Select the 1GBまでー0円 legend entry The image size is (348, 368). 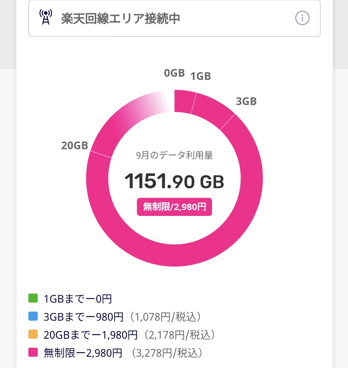[x=78, y=299]
